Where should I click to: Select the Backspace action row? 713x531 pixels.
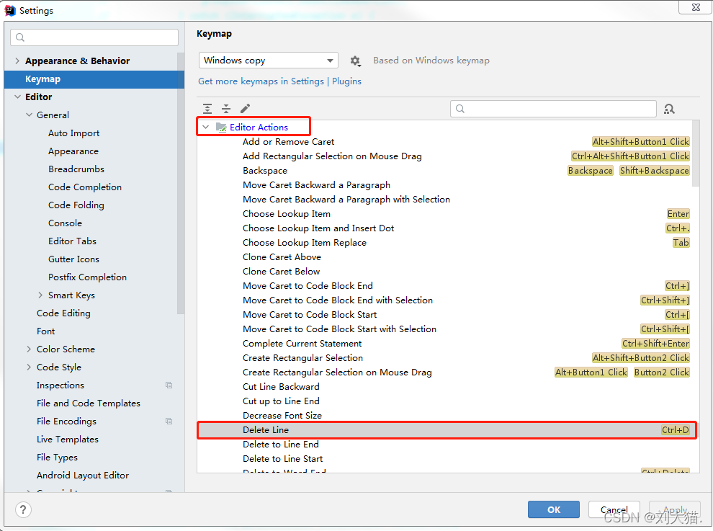(x=447, y=171)
